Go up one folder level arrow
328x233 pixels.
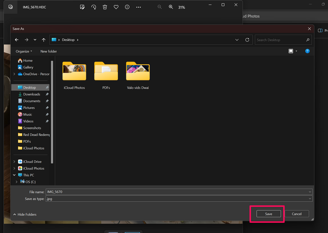(x=43, y=40)
